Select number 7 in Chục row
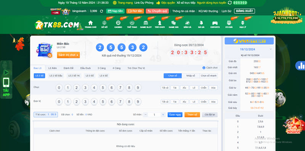 [x=120, y=88]
